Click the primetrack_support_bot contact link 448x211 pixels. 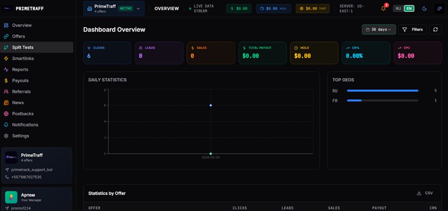click(31, 170)
